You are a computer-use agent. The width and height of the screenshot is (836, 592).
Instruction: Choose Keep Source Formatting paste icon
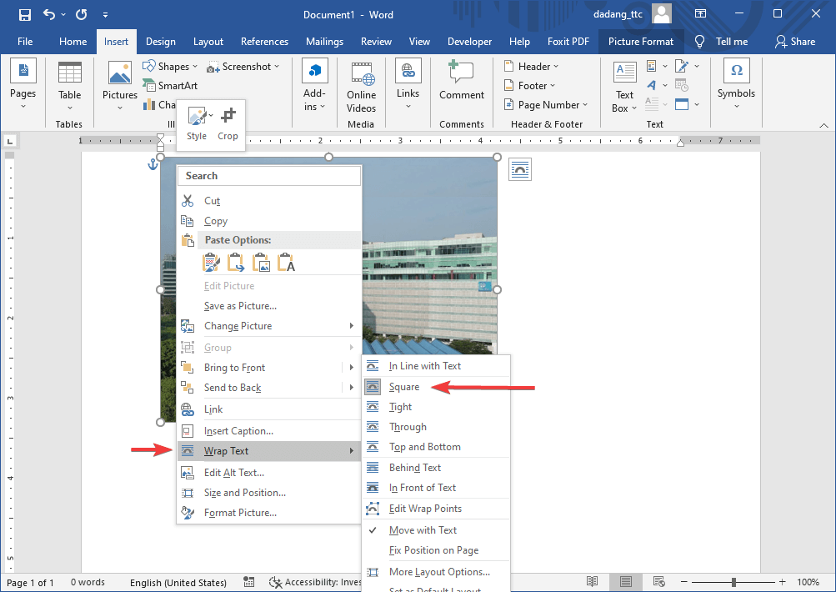pos(212,263)
